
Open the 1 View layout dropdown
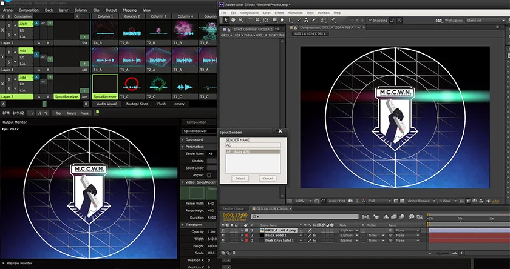pyautogui.click(x=448, y=201)
